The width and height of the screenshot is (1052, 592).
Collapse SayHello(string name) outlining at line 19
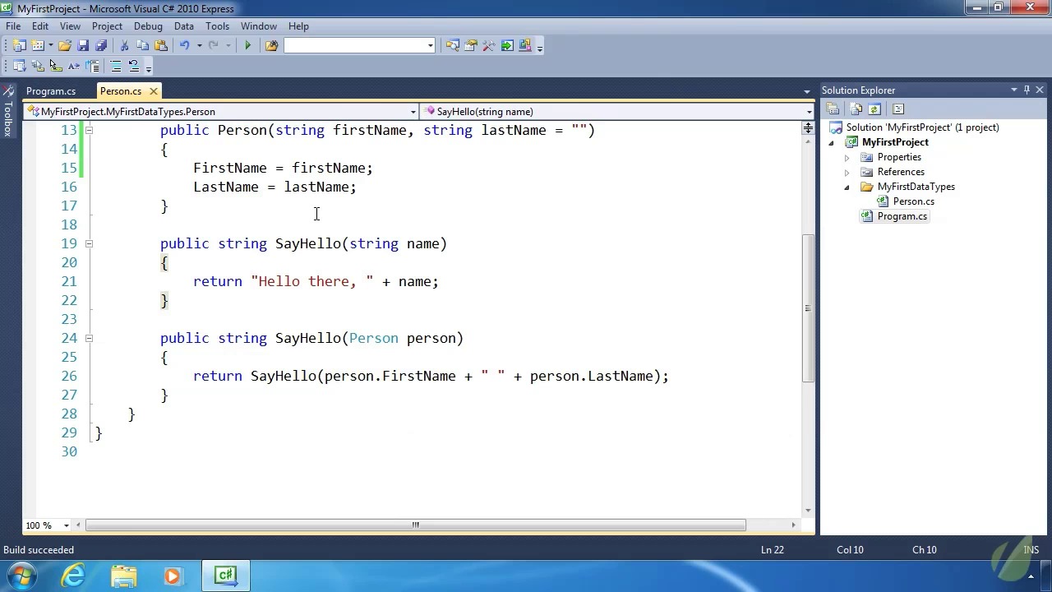[x=89, y=243]
